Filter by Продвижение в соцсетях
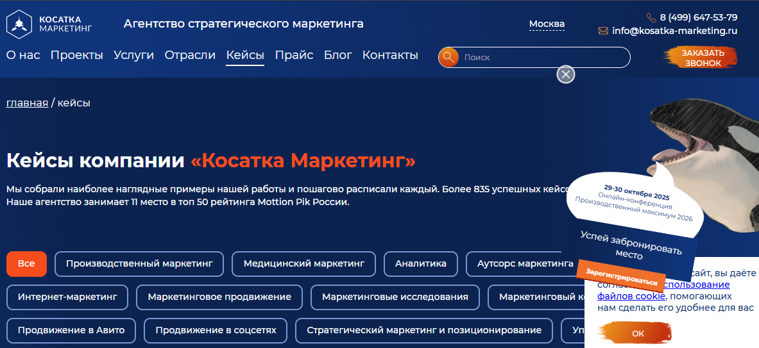The height and width of the screenshot is (348, 759). coord(216,331)
